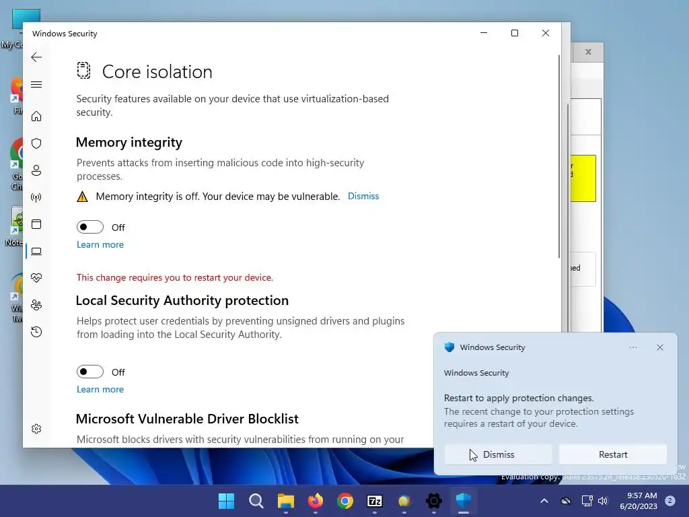Open Firewall & network protection icon

pos(36,197)
